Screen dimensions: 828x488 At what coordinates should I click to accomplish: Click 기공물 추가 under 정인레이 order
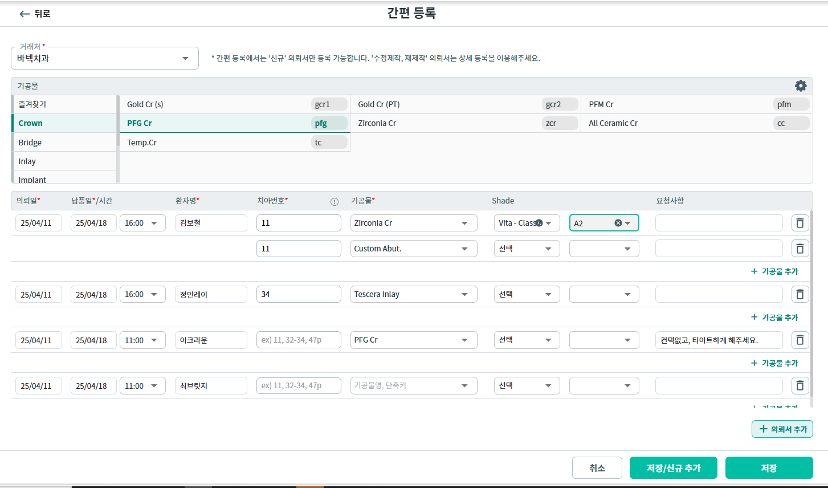coord(775,317)
